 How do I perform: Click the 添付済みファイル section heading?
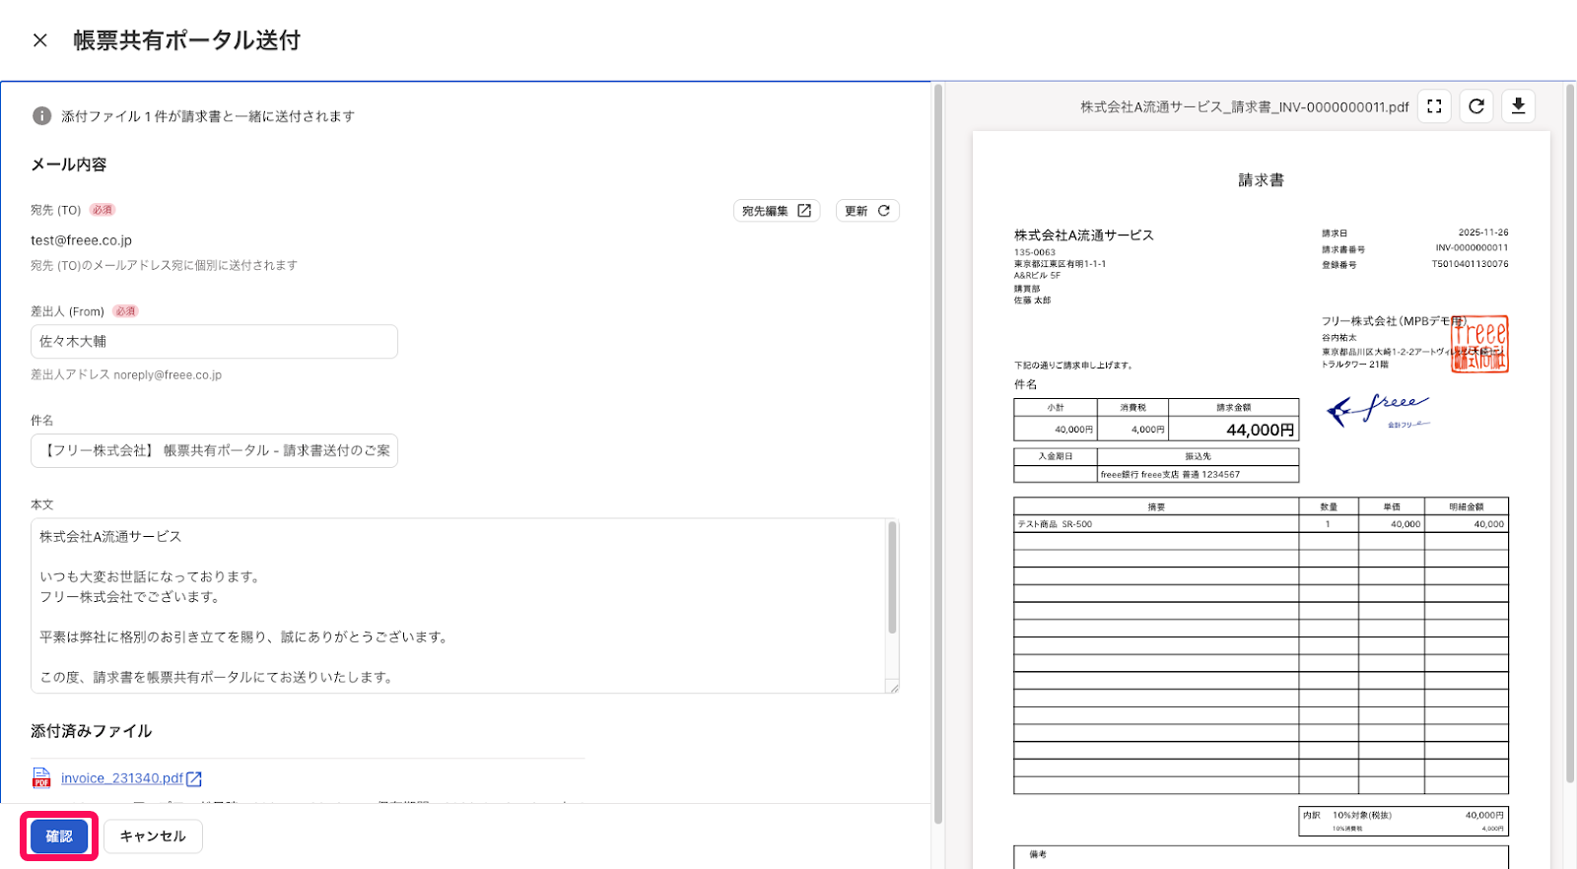click(x=91, y=731)
